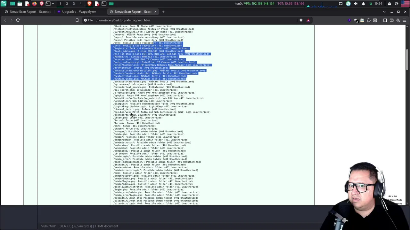Open the Kali applications menu icon
The image size is (410, 230).
[x=4, y=4]
